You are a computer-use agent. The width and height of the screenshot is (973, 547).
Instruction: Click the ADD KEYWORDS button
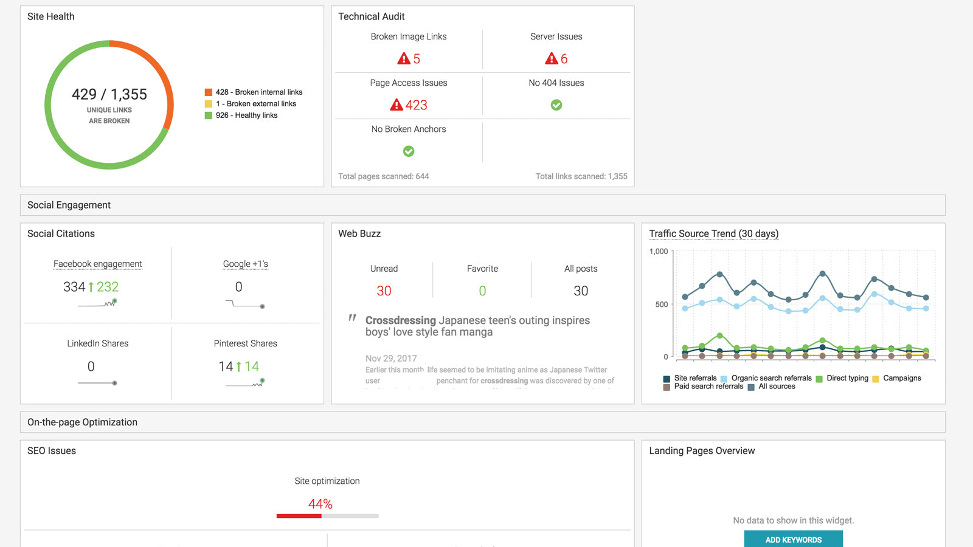pyautogui.click(x=793, y=539)
